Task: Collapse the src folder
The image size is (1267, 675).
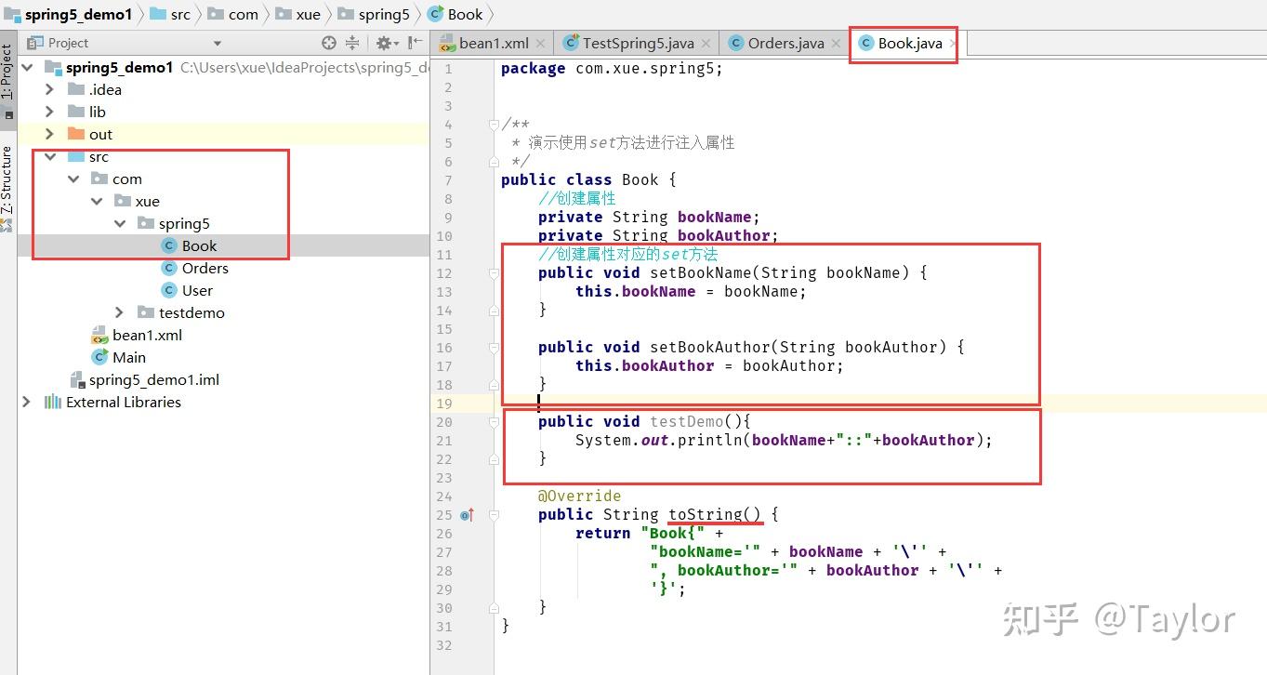Action: pyautogui.click(x=50, y=156)
